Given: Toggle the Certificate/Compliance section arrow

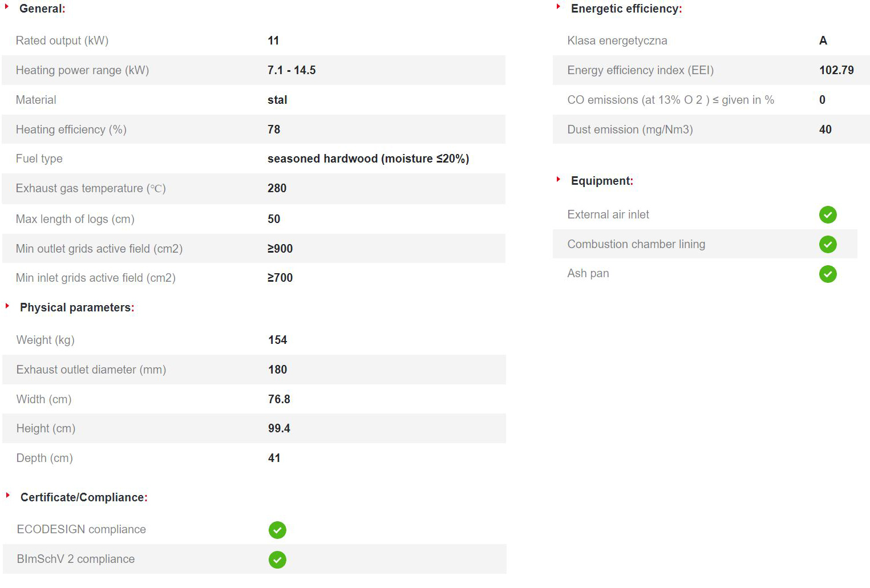Looking at the screenshot, I should 7,495.
